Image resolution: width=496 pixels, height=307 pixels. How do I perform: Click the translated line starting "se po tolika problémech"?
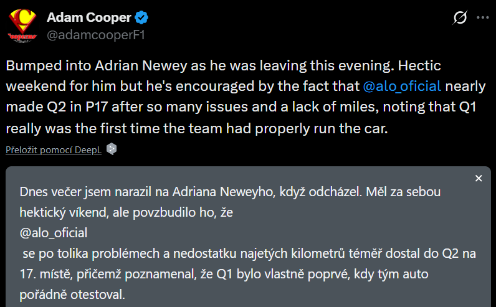click(x=247, y=253)
